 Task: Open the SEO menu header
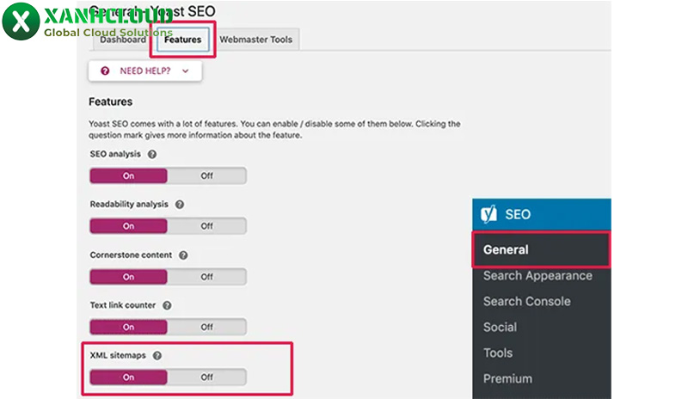(x=542, y=214)
